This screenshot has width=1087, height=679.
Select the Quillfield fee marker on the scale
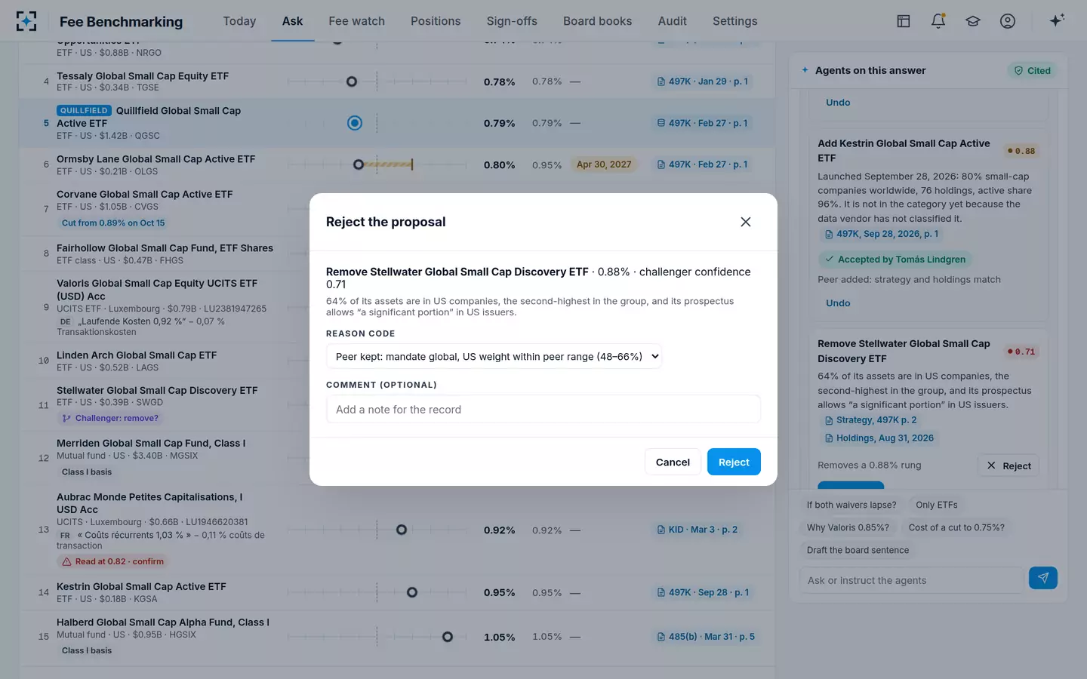(355, 123)
